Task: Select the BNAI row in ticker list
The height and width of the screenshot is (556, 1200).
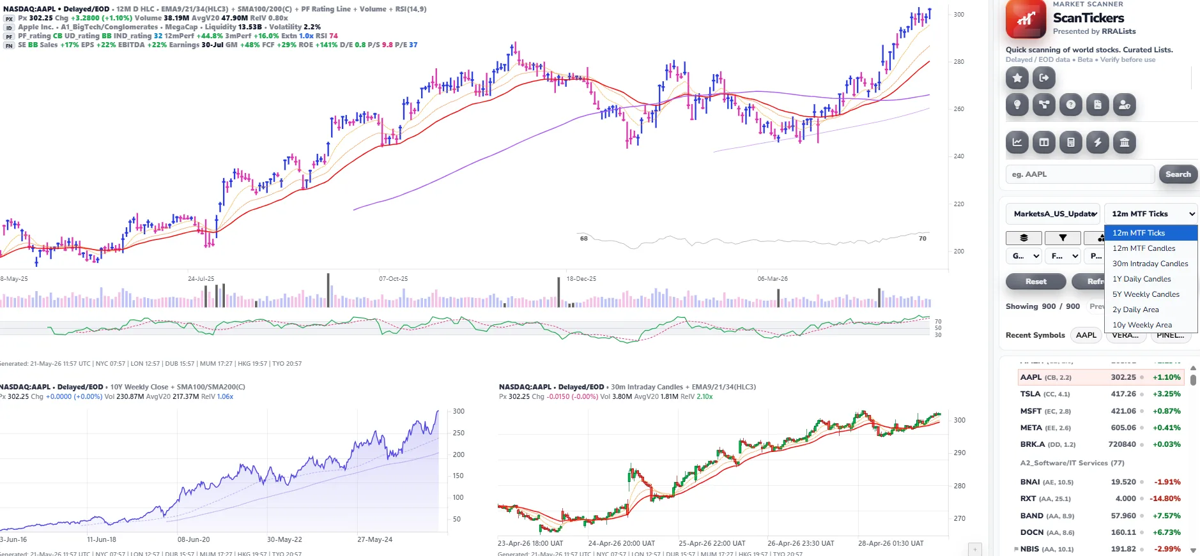Action: click(1101, 482)
